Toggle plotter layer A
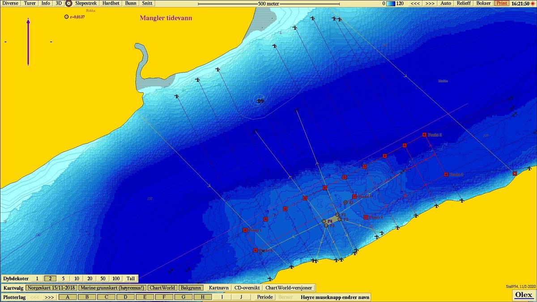 click(x=68, y=297)
